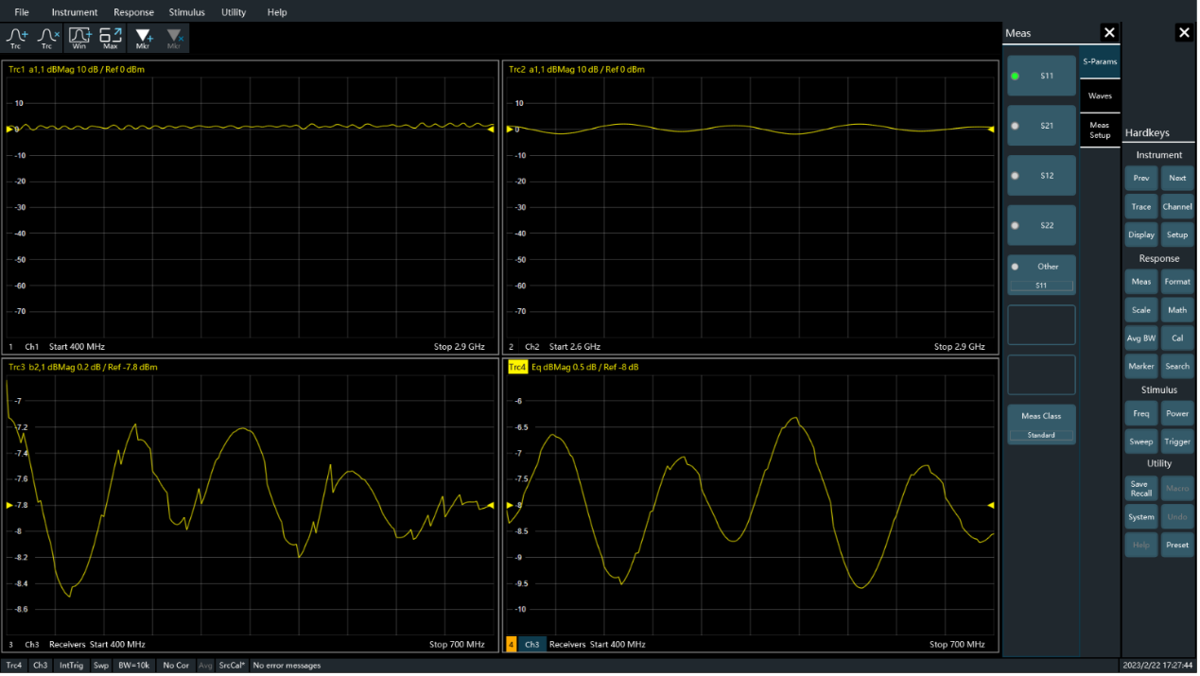Screen dimensions: 1200x676
Task: Click the Preset hardkey button
Action: 1177,545
